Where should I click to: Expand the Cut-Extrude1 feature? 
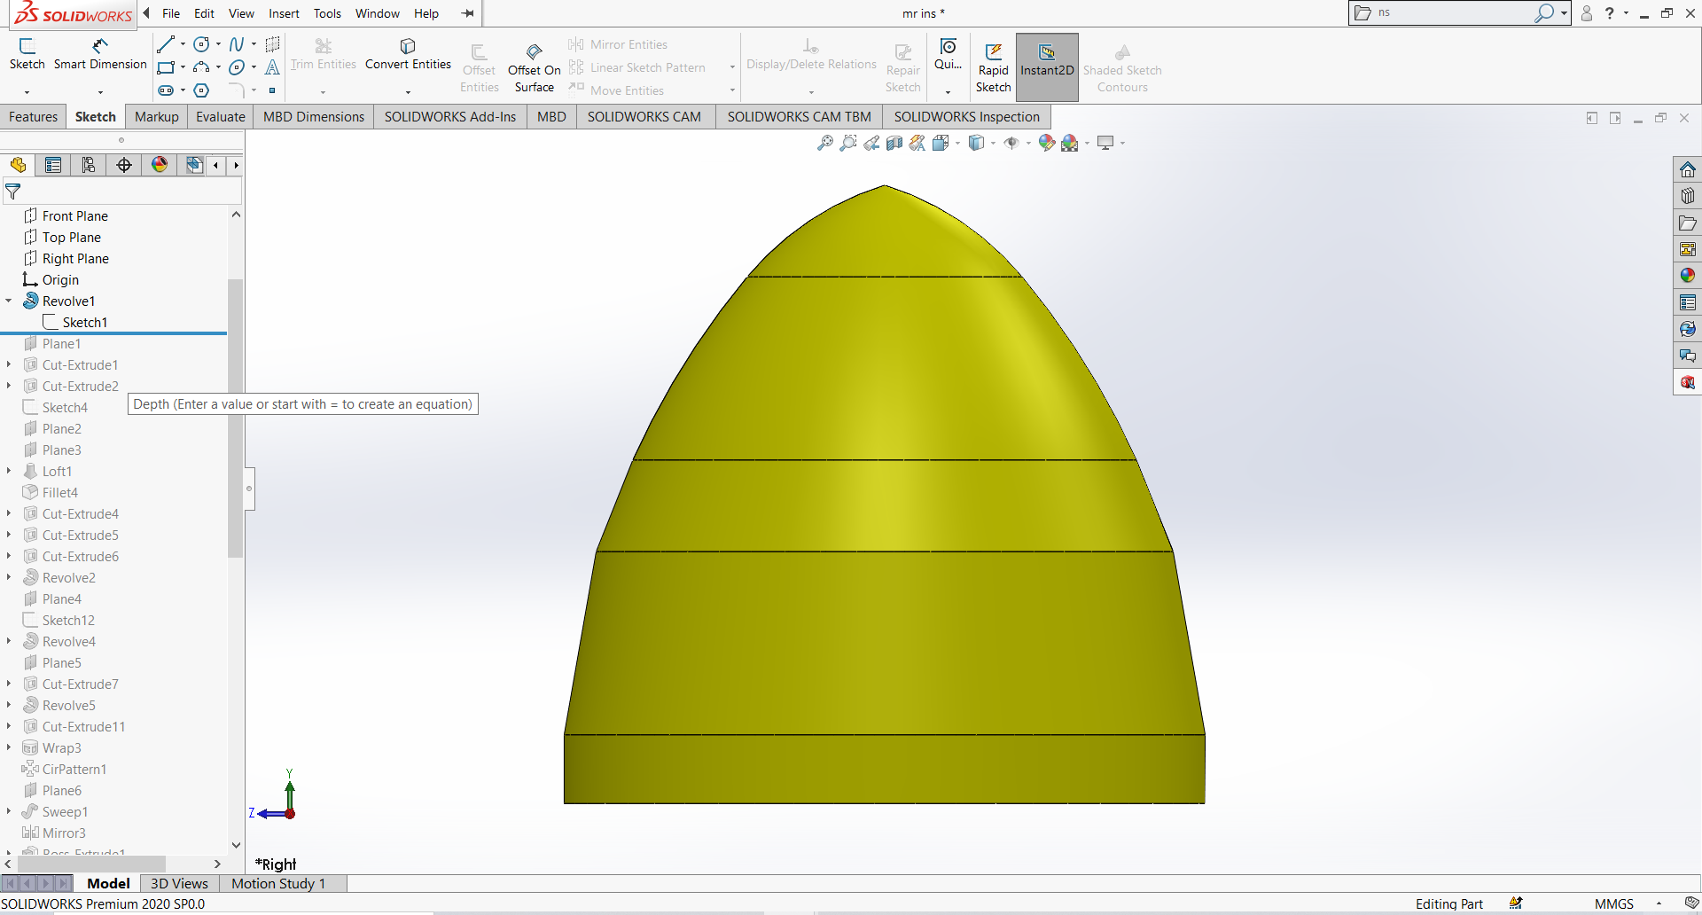point(9,365)
